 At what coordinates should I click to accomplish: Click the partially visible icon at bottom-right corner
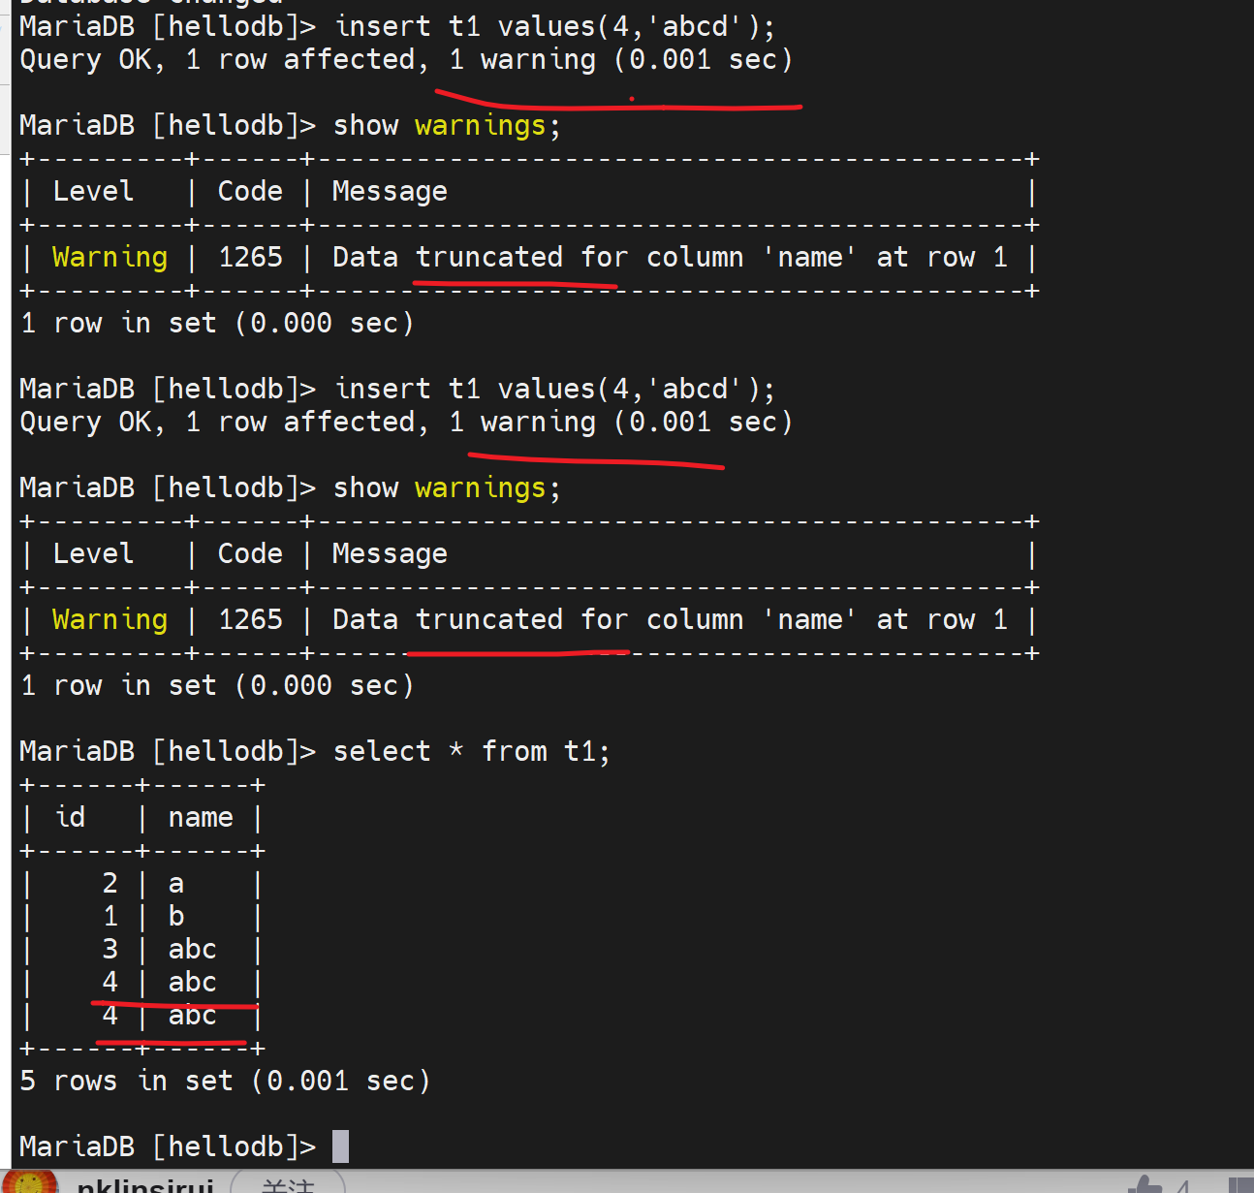[1239, 1184]
